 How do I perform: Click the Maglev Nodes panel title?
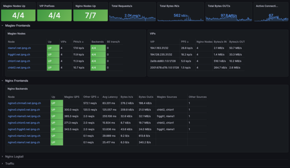17,34
